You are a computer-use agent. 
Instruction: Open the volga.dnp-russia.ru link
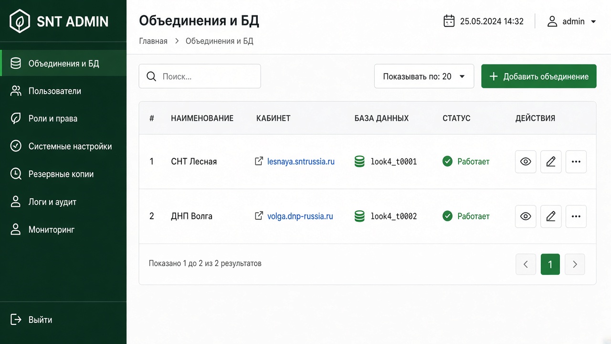[300, 216]
